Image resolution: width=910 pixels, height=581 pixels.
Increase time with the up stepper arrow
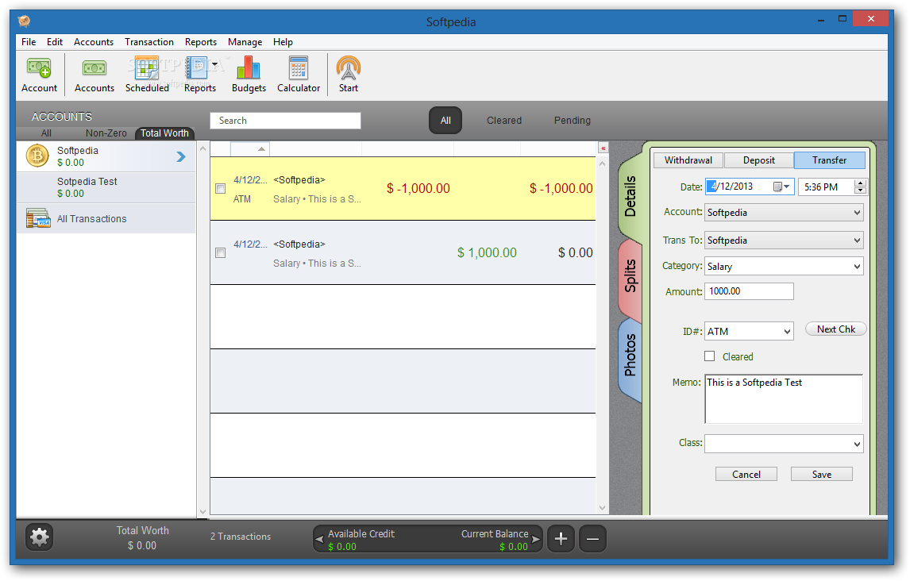861,183
